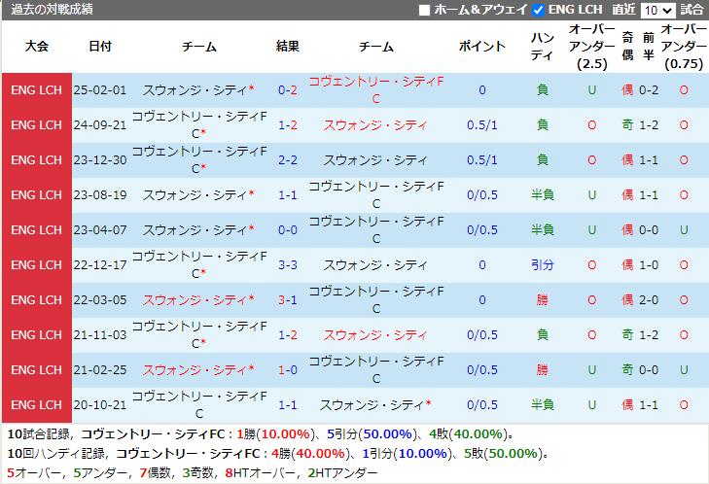This screenshot has height=484, width=709.
Task: Click ENG LCH league cell for 23-12-30
Action: [x=36, y=160]
